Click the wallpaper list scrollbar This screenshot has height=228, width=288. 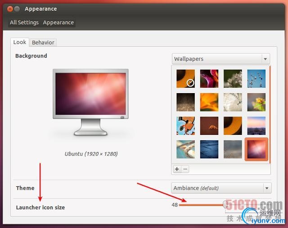pos(270,115)
